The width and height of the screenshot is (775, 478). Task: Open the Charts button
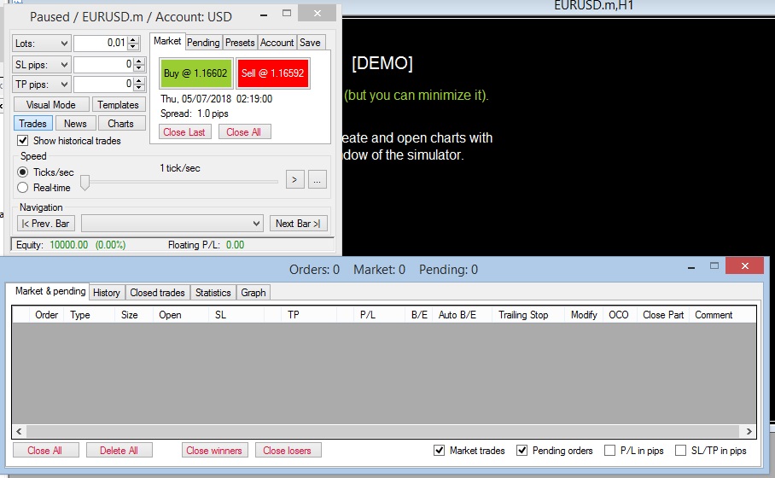120,124
